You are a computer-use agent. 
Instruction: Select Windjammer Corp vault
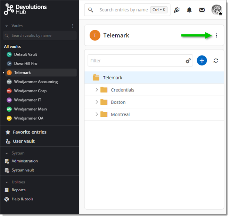(x=41, y=91)
